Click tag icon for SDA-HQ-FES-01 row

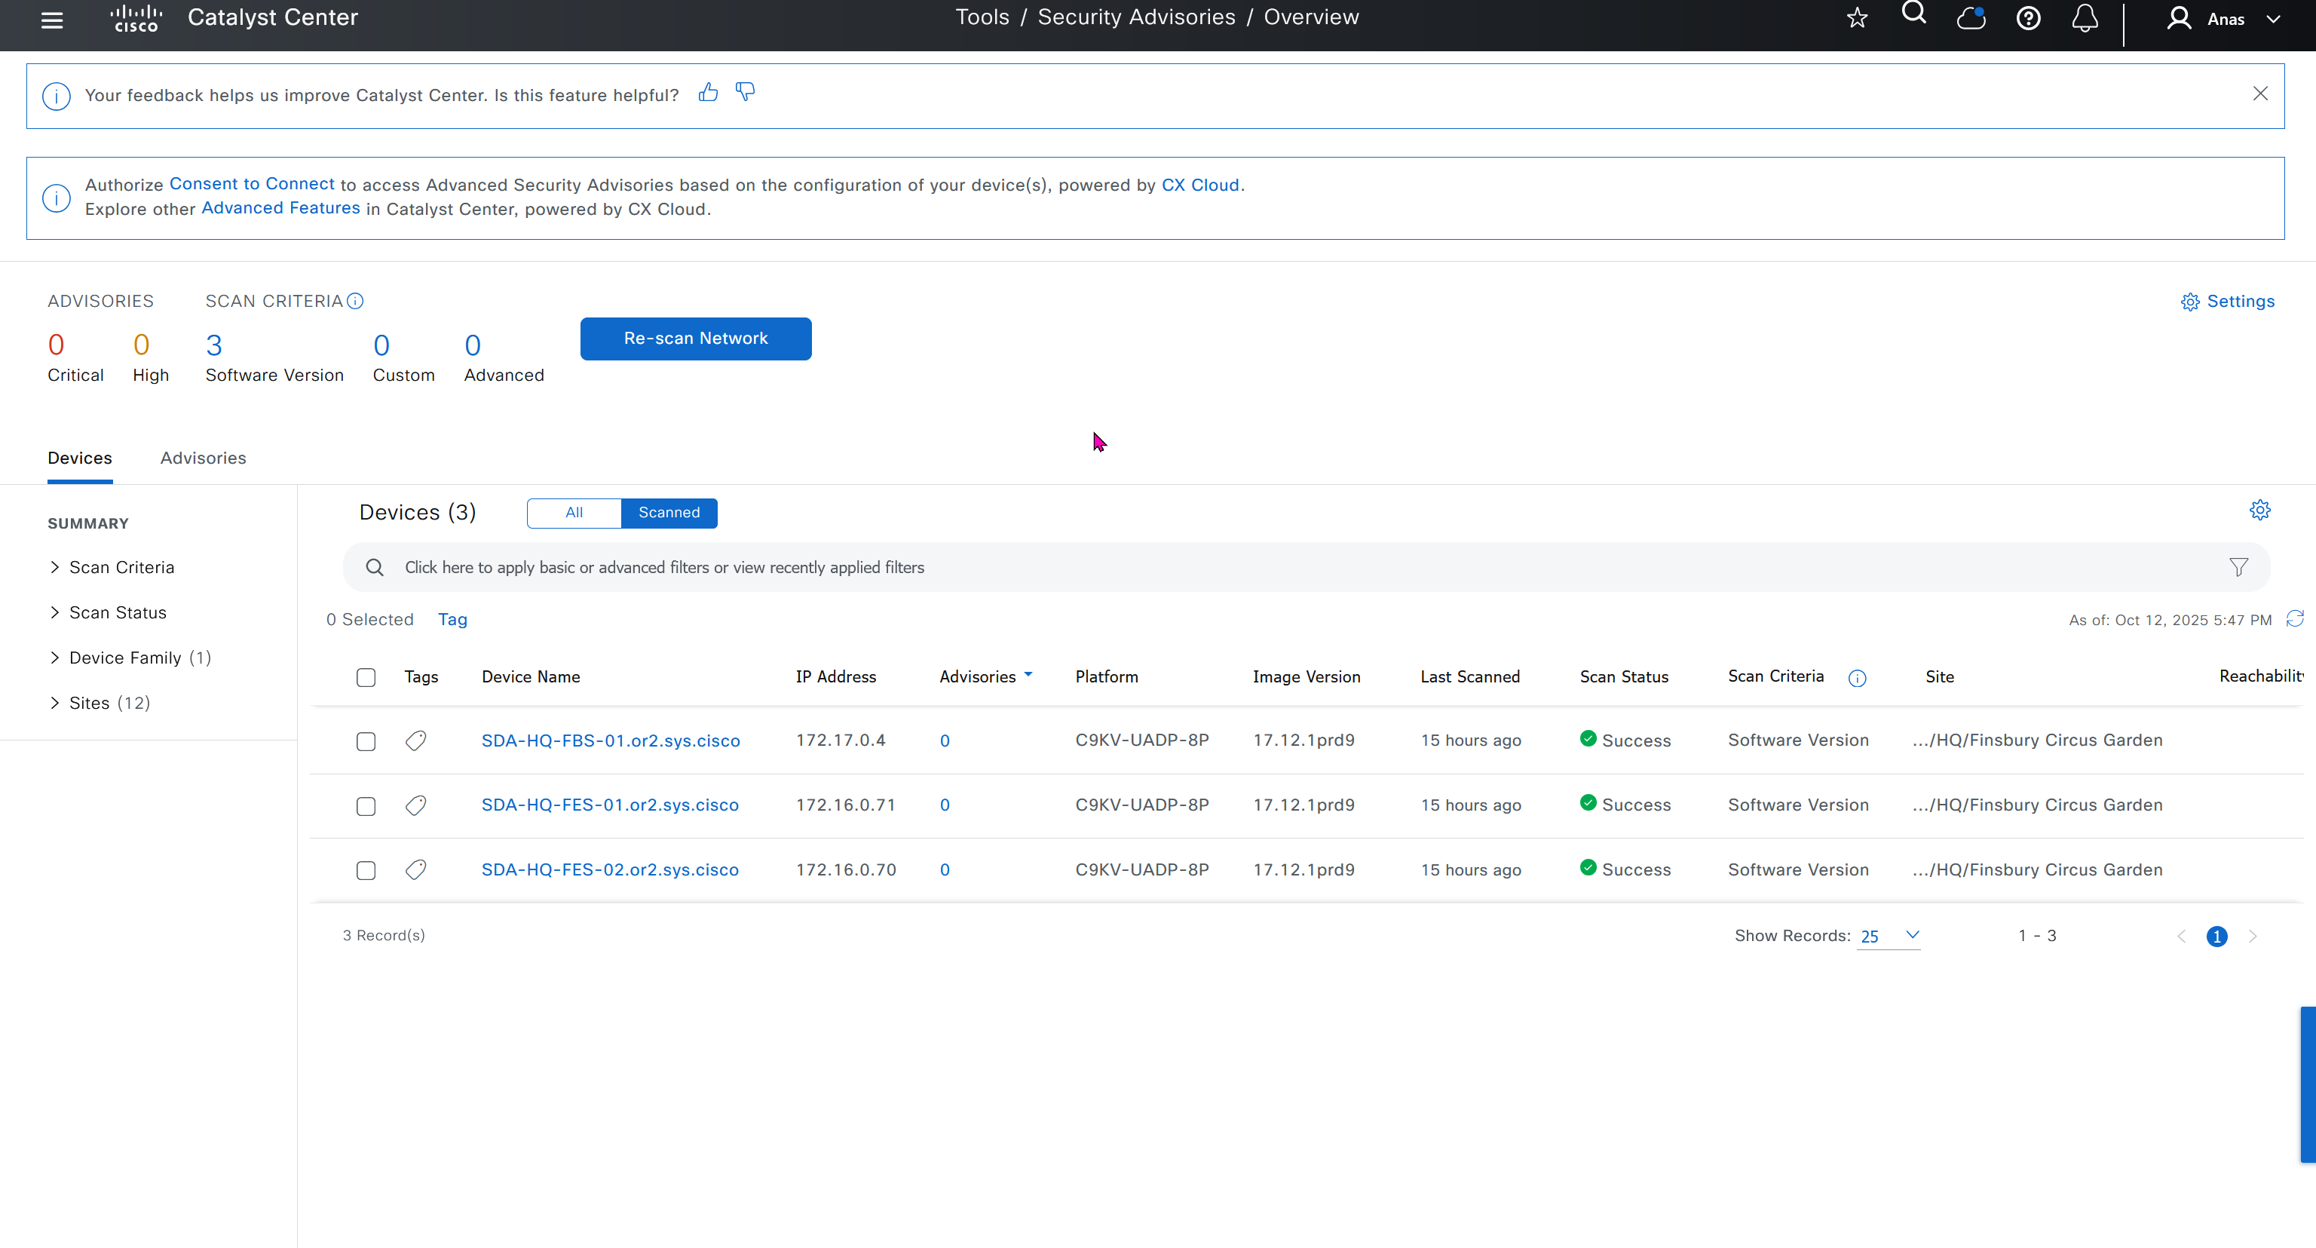[415, 805]
